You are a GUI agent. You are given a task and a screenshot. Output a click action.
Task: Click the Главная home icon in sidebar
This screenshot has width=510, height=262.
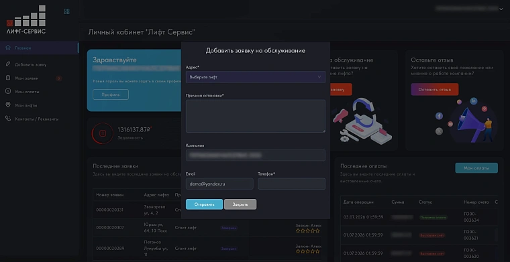[x=8, y=48]
